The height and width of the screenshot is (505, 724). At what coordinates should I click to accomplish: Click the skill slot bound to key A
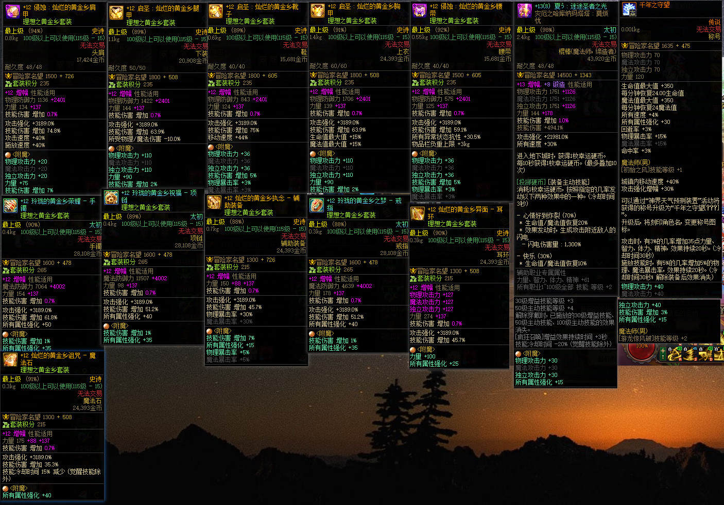tap(675, 353)
